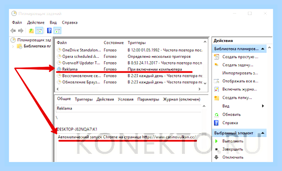The width and height of the screenshot is (282, 171).
Task: Collapse the Выбранный элемент section
Action: coord(262,133)
